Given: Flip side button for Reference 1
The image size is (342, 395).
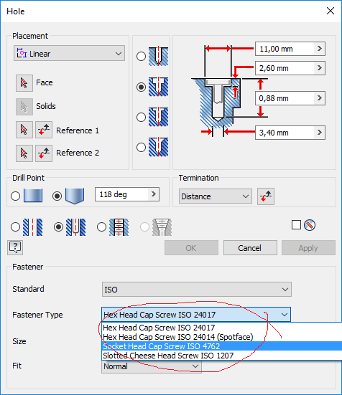Looking at the screenshot, I should [x=44, y=130].
